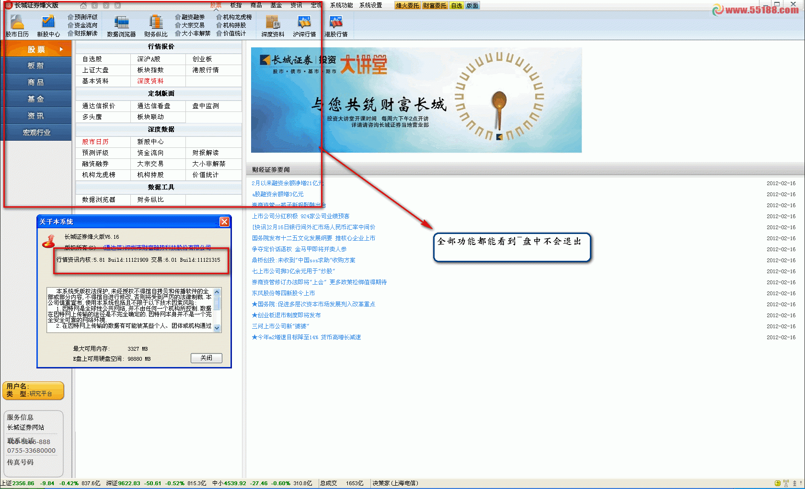Open news '上市公司分红积极 924家公司业绩预喜'
This screenshot has width=805, height=489.
point(301,216)
